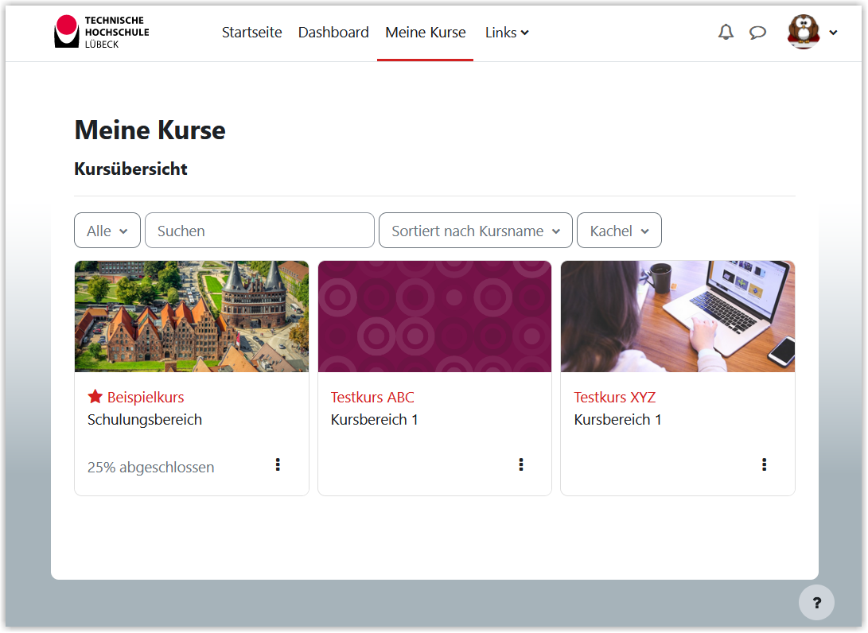This screenshot has width=868, height=633.
Task: Select the Meine Kurse tab
Action: coord(425,33)
